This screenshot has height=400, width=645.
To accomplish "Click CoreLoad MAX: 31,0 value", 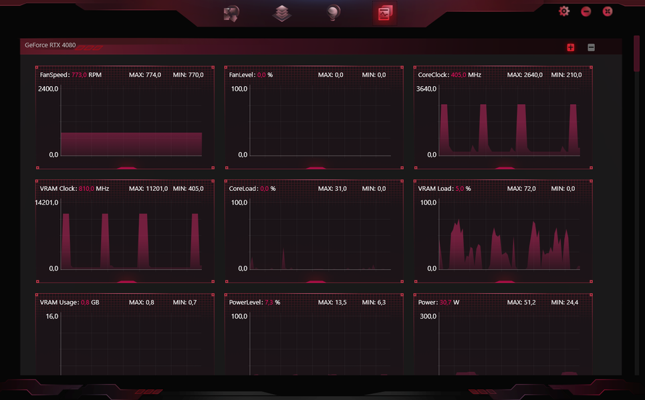I will [x=332, y=189].
